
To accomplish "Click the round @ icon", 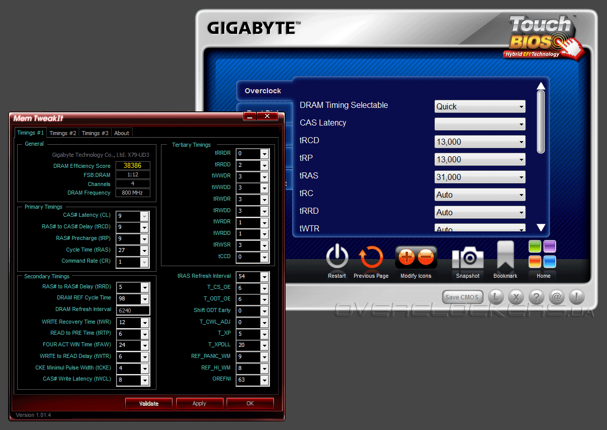I will 557,297.
